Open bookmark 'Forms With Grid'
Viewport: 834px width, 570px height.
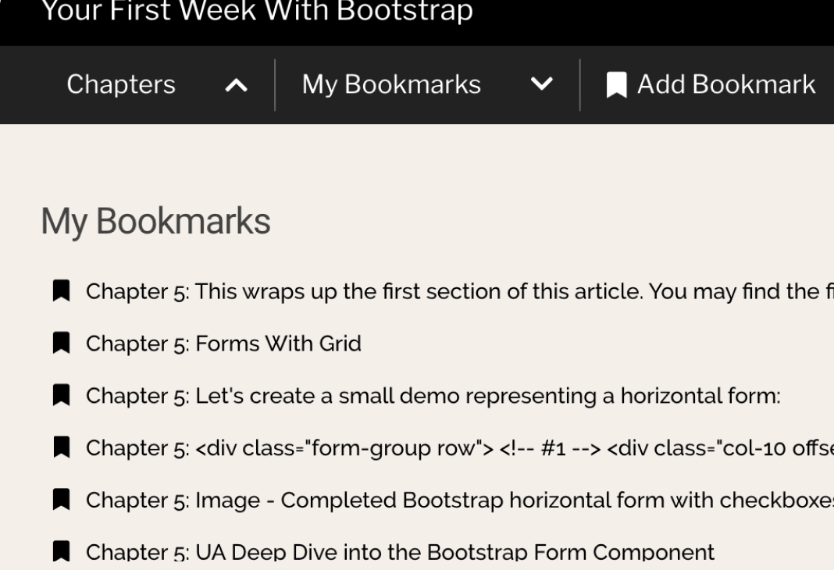[x=223, y=344]
